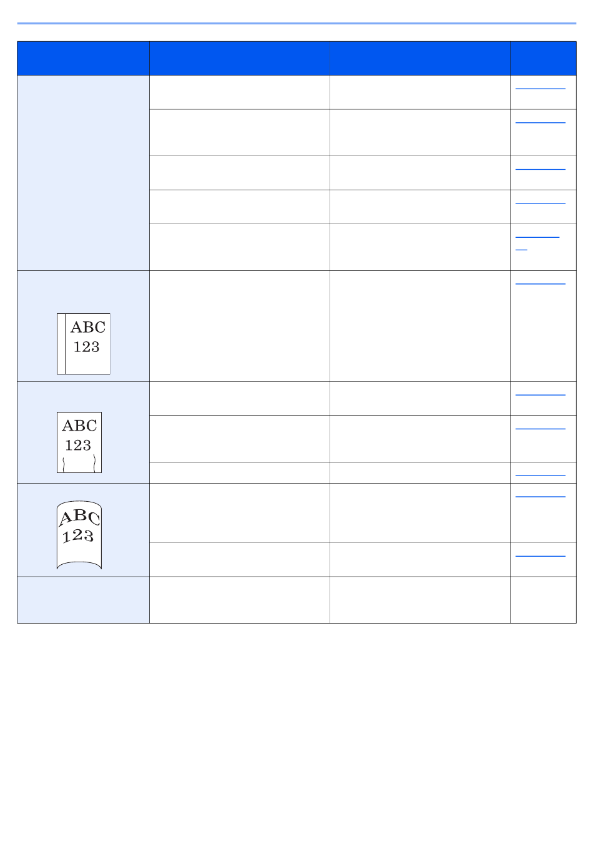Open the top link beside the wrinkled-paper illustration
The height and width of the screenshot is (855, 593).
(540, 394)
